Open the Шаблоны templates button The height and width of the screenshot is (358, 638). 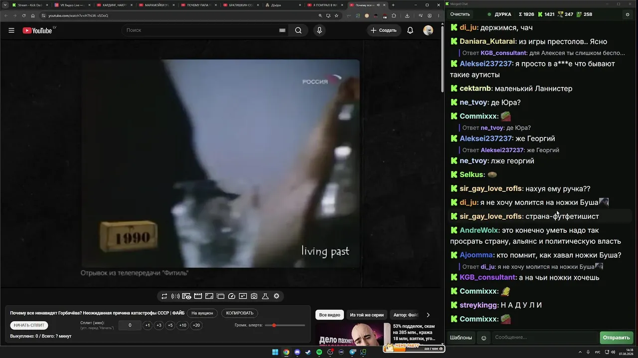pos(461,338)
